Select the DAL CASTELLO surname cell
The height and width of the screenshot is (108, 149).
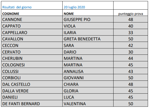click(x=32, y=84)
